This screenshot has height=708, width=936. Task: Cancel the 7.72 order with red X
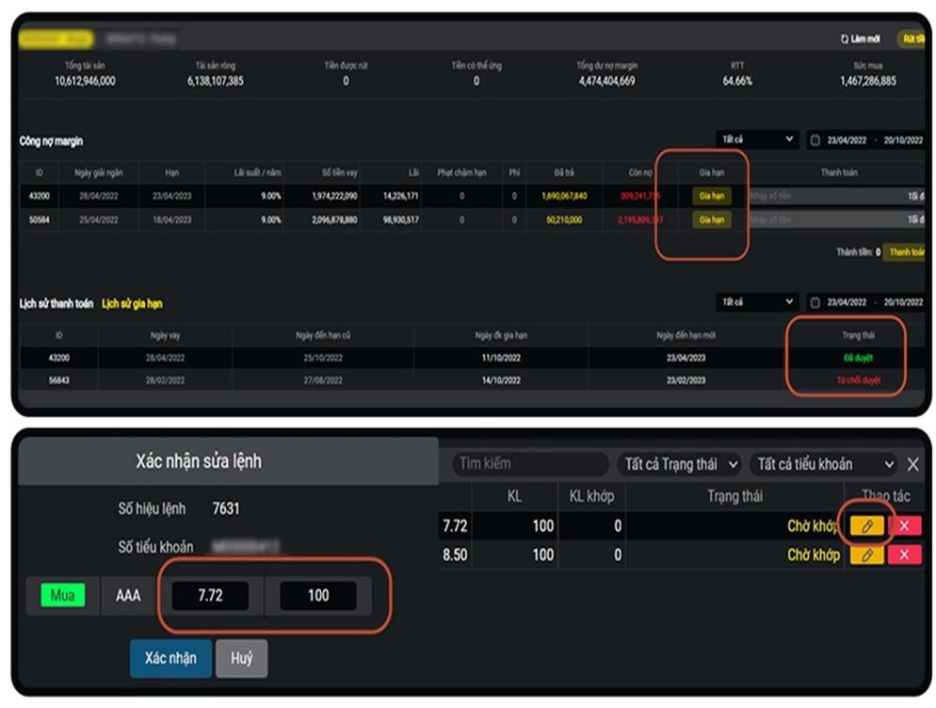tap(904, 526)
